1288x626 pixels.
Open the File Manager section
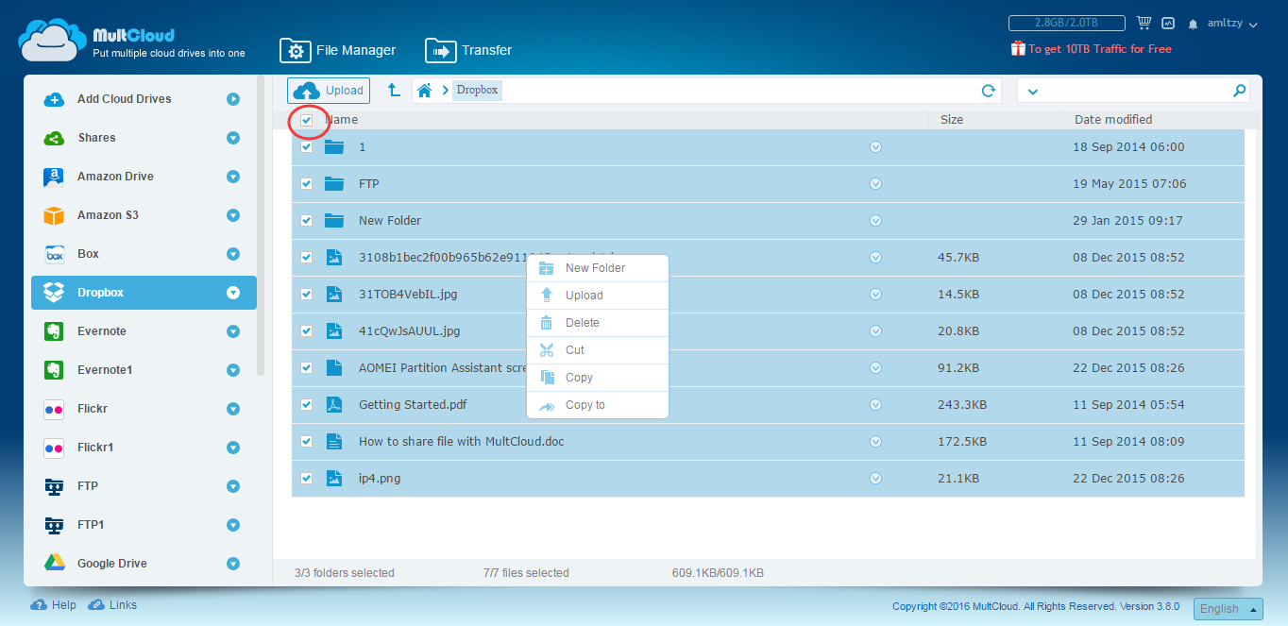pos(338,50)
